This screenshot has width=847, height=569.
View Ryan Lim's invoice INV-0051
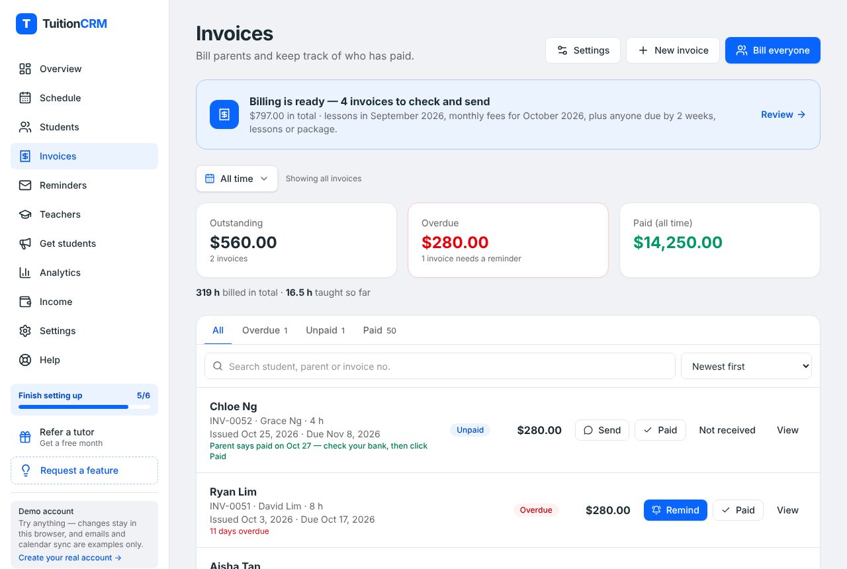787,510
